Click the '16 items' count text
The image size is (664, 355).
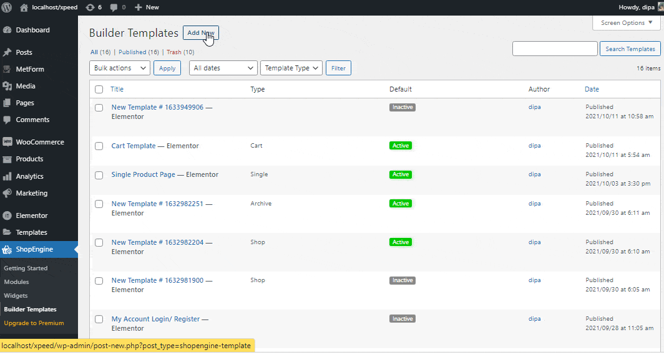tap(648, 68)
